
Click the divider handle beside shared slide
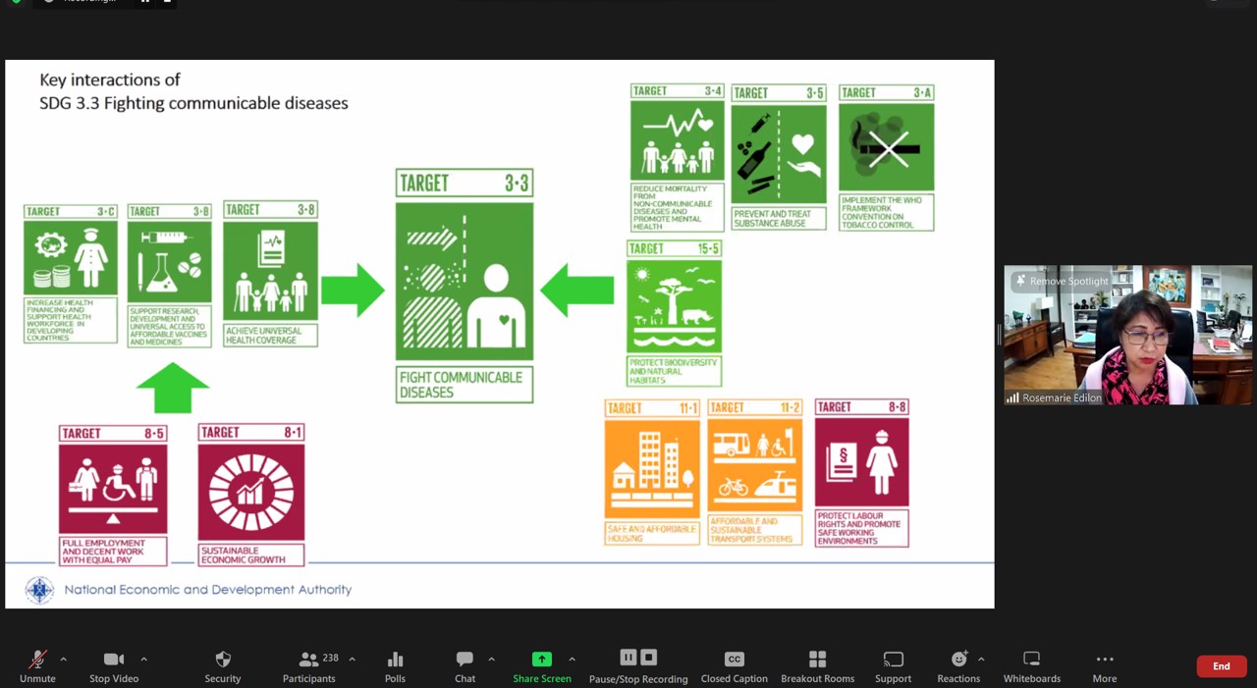pos(999,335)
